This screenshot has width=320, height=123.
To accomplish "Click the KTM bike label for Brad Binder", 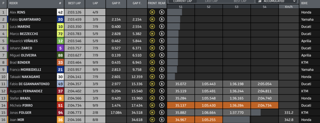I will tap(305, 62).
